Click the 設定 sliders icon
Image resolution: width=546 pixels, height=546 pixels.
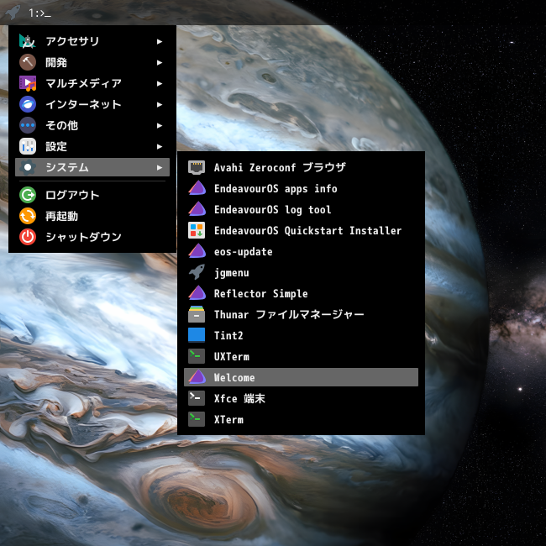click(x=28, y=146)
